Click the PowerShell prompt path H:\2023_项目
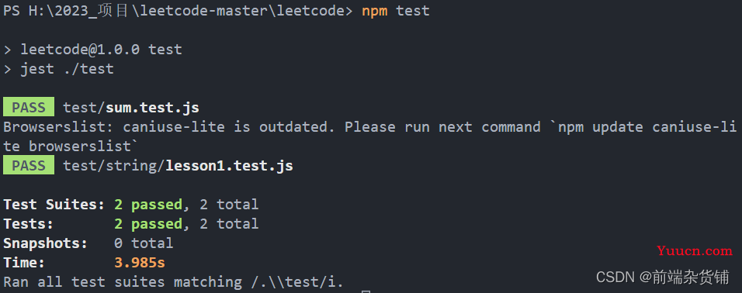The height and width of the screenshot is (293, 742). [x=79, y=10]
